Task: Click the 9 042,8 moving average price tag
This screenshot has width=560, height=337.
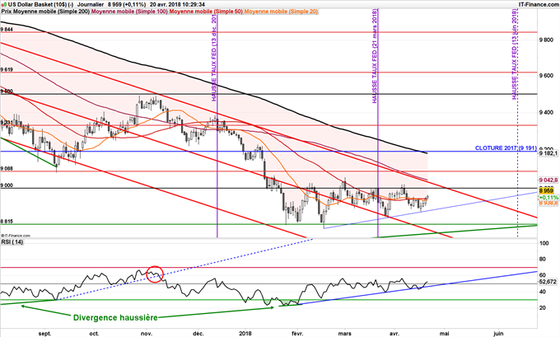Action: (548, 180)
